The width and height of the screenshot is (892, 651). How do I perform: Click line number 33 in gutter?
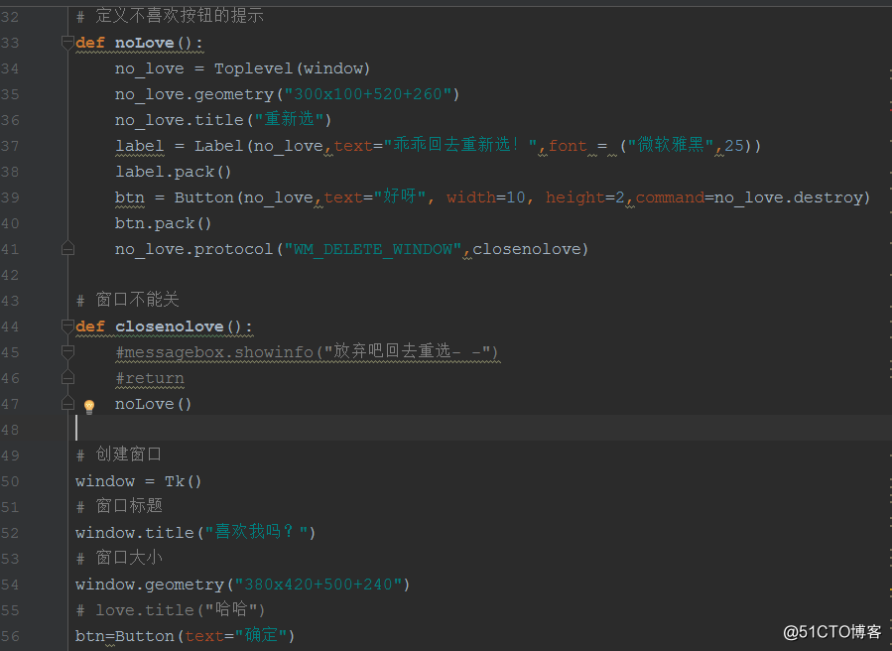[x=10, y=44]
